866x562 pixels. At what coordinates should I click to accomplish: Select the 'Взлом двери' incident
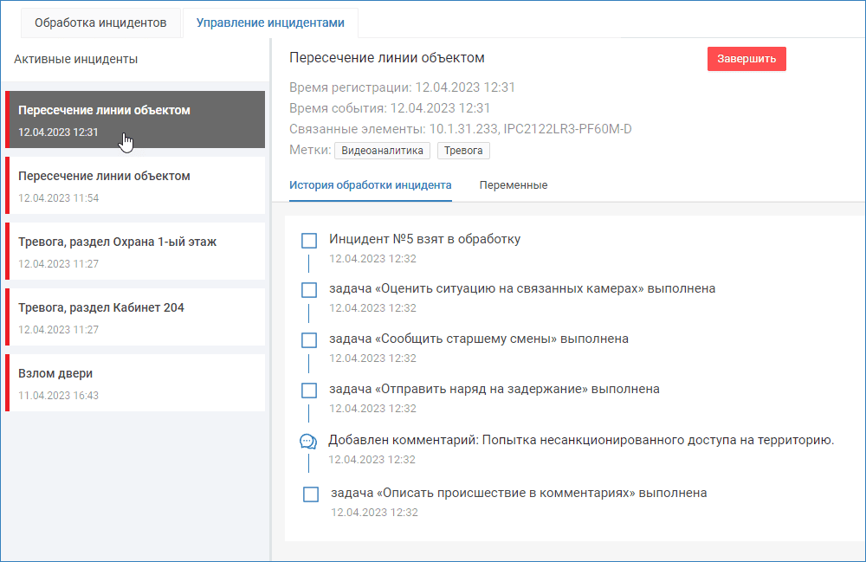[135, 383]
